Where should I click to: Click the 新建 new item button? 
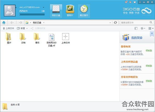click(21, 28)
